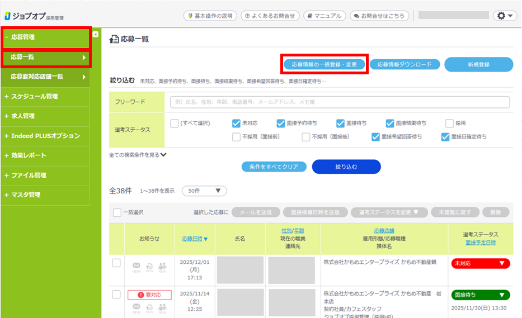Open the 50件 page size dropdown

(204, 191)
